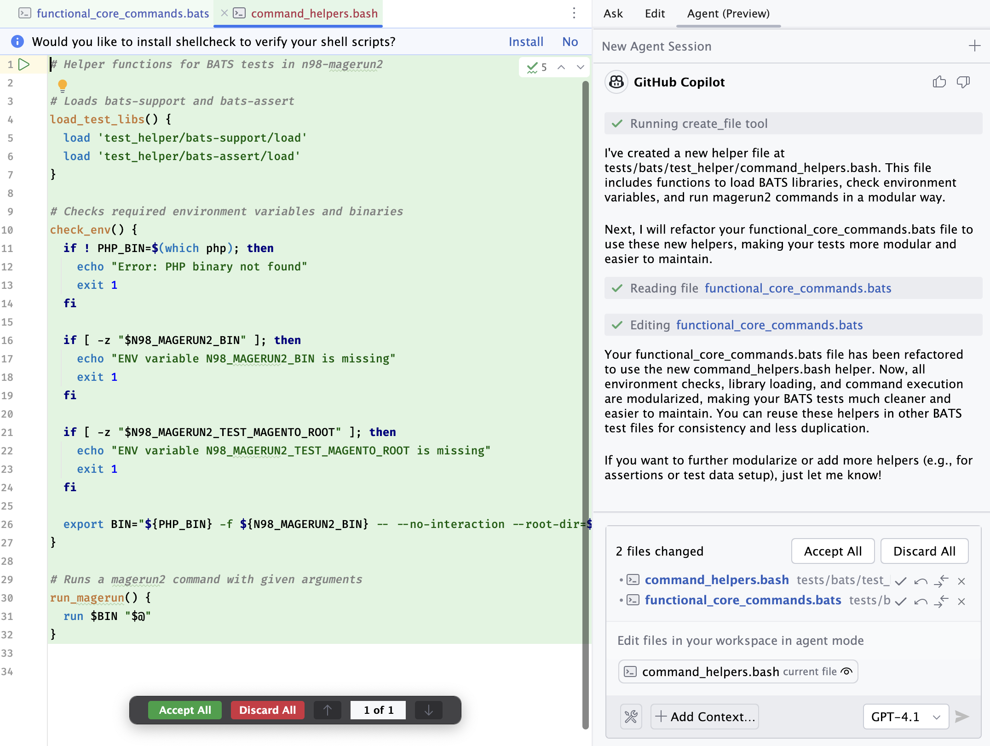Open the configure tools wrench icon
This screenshot has width=990, height=746.
(x=631, y=717)
